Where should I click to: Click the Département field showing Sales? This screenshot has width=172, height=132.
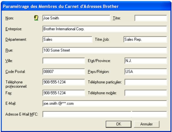point(67,39)
